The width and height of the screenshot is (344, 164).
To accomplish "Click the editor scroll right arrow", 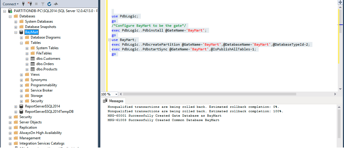I will click(x=335, y=94).
